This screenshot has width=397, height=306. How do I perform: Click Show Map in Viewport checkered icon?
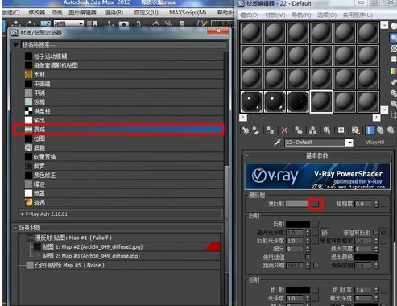(355, 130)
